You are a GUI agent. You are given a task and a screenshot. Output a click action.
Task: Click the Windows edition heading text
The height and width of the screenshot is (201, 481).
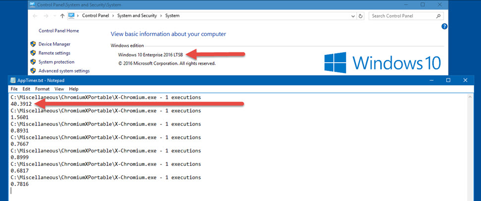click(127, 45)
